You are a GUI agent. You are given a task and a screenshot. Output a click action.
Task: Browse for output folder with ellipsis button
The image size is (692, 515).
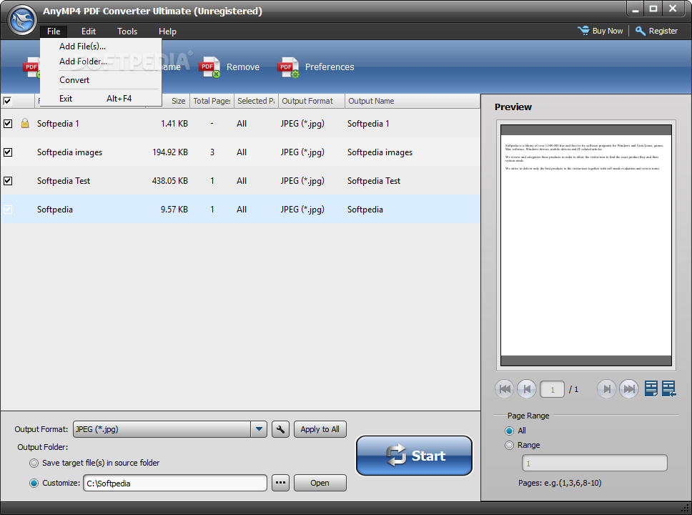coord(281,483)
